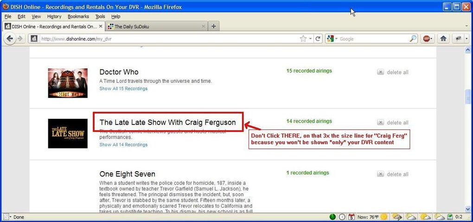Click the Doctor Who thumbnail image
The width and height of the screenshot is (473, 222).
pos(68,83)
